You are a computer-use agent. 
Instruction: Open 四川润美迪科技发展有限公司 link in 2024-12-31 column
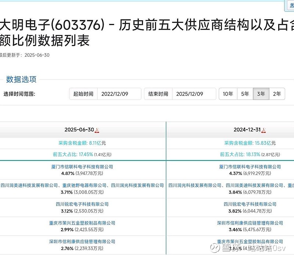254,186
